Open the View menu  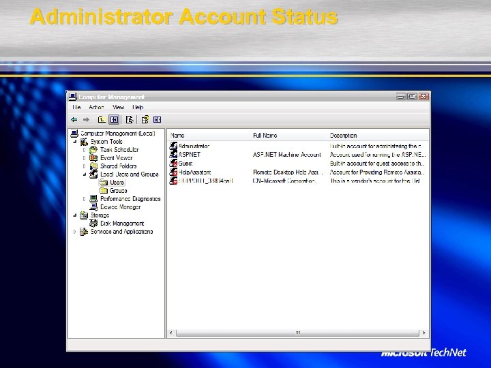tap(118, 108)
